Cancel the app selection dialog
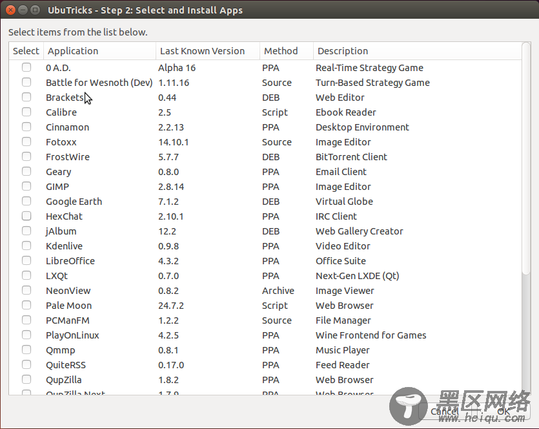 [445, 412]
